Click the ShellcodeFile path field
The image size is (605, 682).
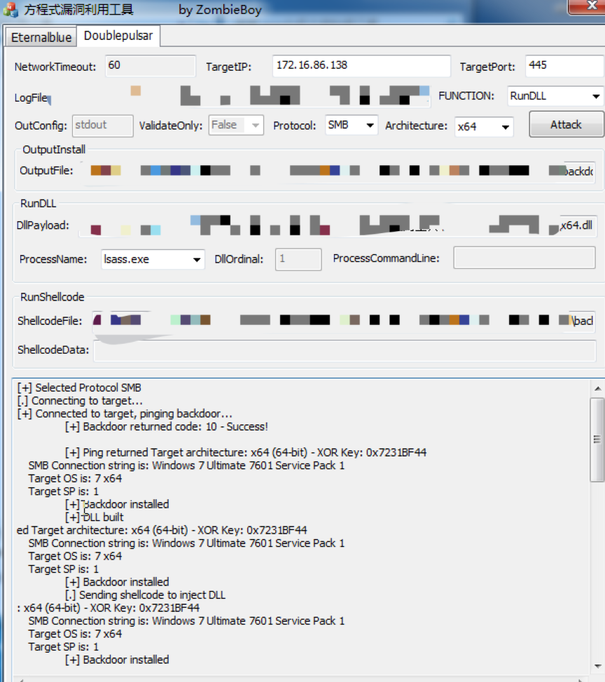tap(344, 321)
